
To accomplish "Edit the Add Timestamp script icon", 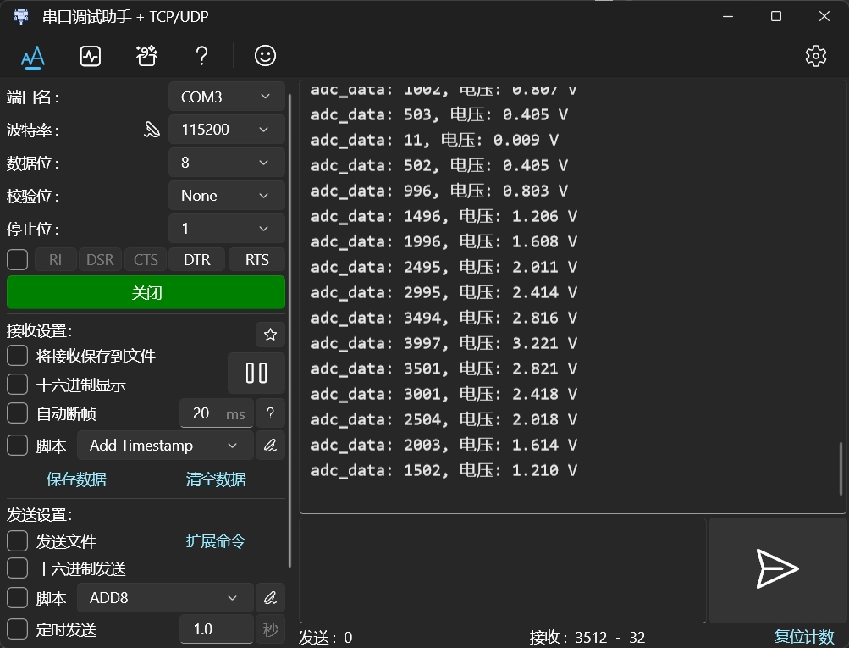I will click(270, 446).
